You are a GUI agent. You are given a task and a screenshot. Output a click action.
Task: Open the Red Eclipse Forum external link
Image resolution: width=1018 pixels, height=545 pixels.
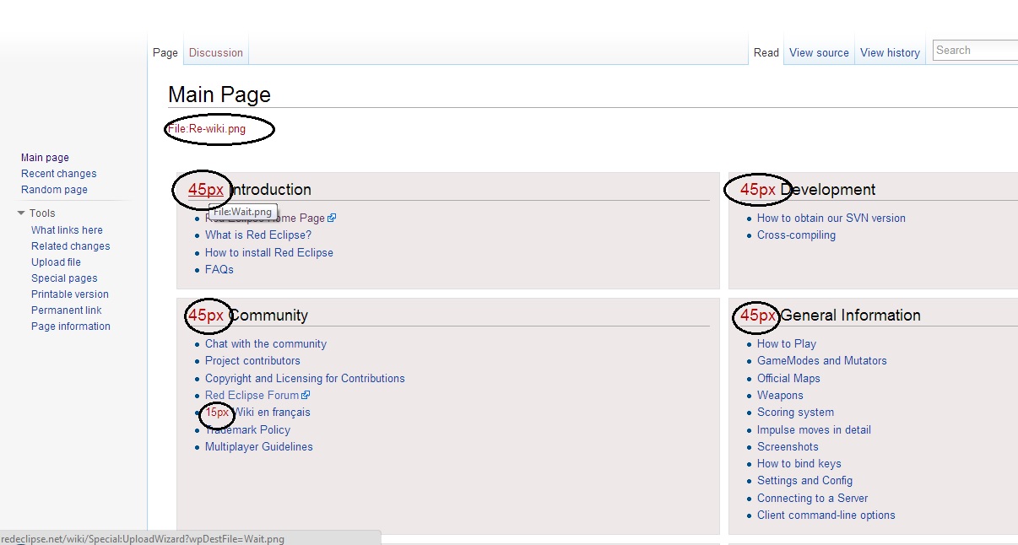coord(252,396)
